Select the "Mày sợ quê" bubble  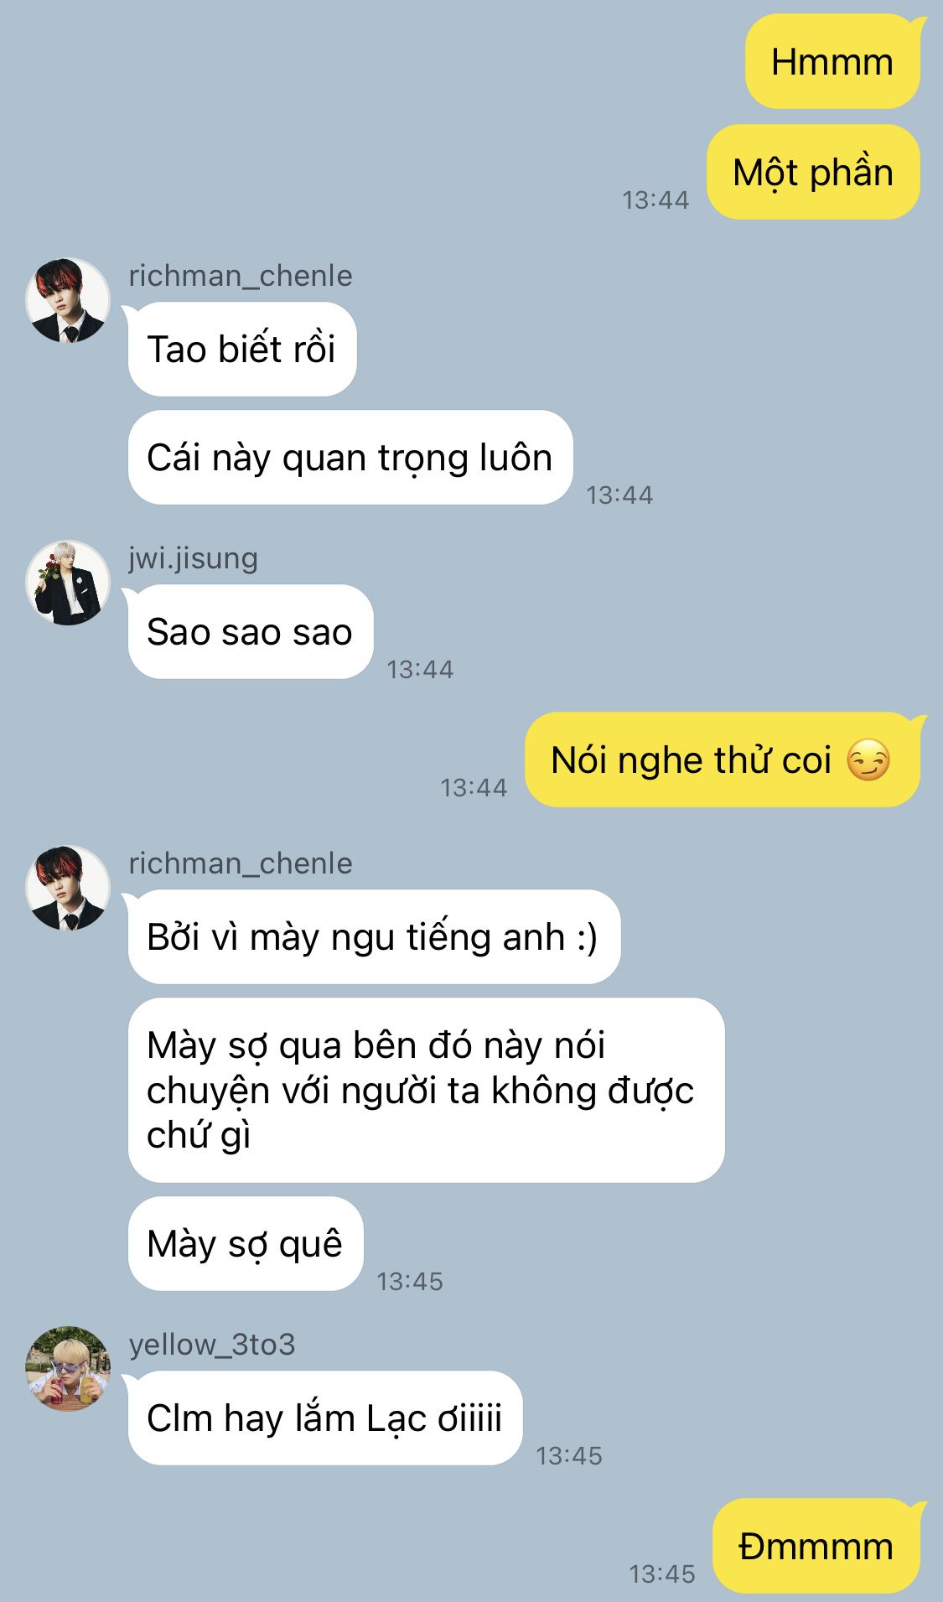pos(246,1244)
